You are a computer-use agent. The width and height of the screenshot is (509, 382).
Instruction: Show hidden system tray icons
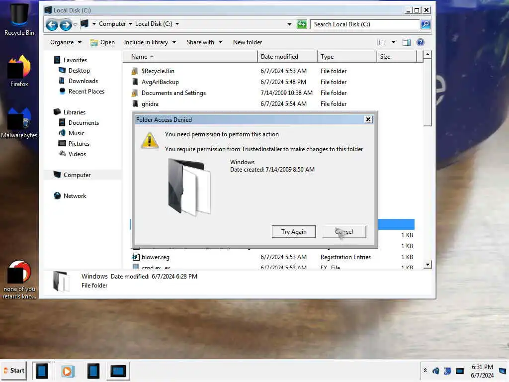point(425,371)
